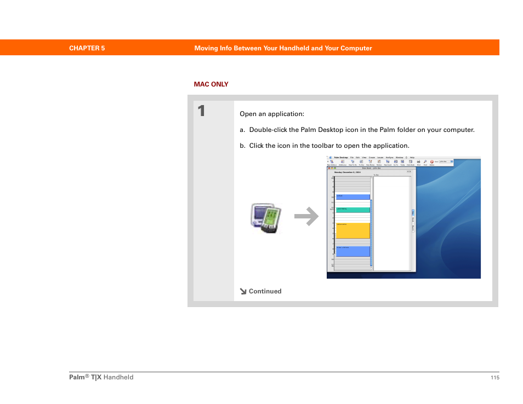Click the New To Do toolbar icon
523x404 pixels.
(x=353, y=161)
